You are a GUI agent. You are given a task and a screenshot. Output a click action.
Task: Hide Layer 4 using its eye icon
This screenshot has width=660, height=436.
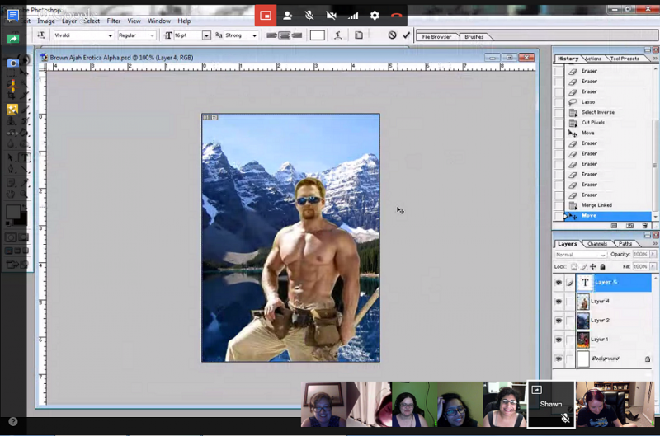[559, 302]
